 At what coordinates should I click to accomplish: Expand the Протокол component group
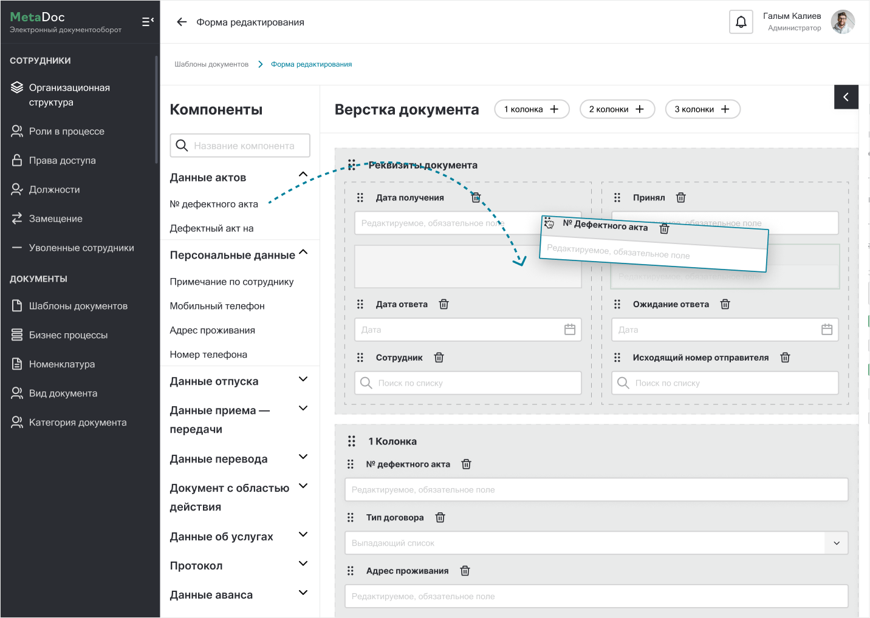coord(303,564)
